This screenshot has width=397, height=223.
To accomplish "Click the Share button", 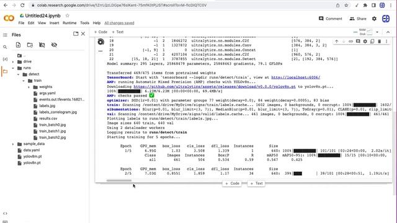I will point(358,19).
